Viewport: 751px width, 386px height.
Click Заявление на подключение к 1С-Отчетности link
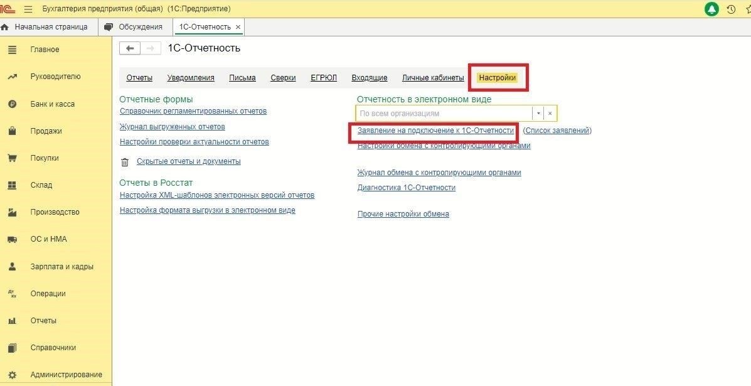point(435,131)
